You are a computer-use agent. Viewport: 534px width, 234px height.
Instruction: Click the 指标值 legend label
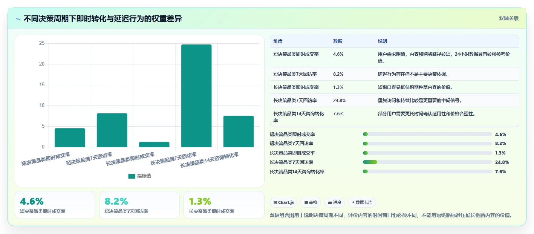(144, 176)
